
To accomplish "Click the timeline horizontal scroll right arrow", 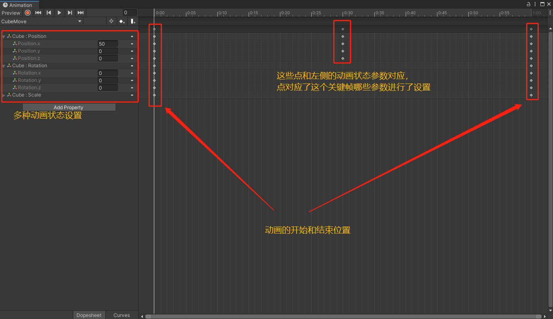I will (x=545, y=317).
